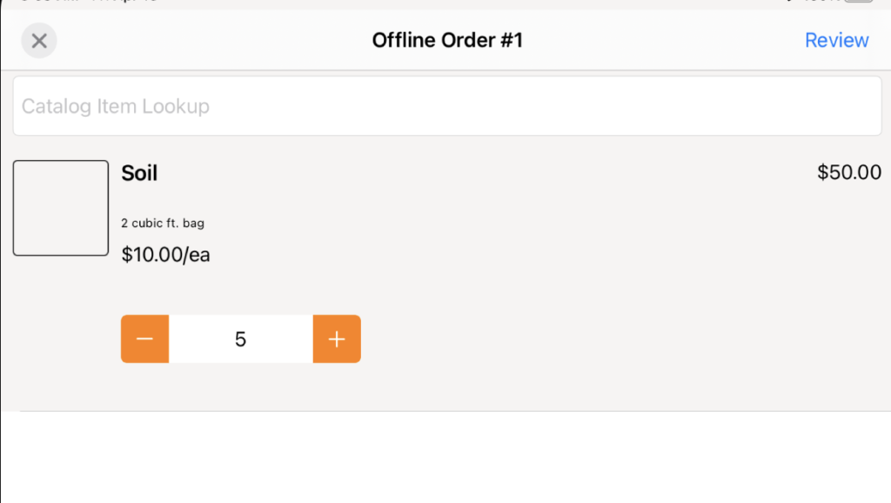This screenshot has width=891, height=503.
Task: Close the Offline Order screen
Action: [x=39, y=40]
